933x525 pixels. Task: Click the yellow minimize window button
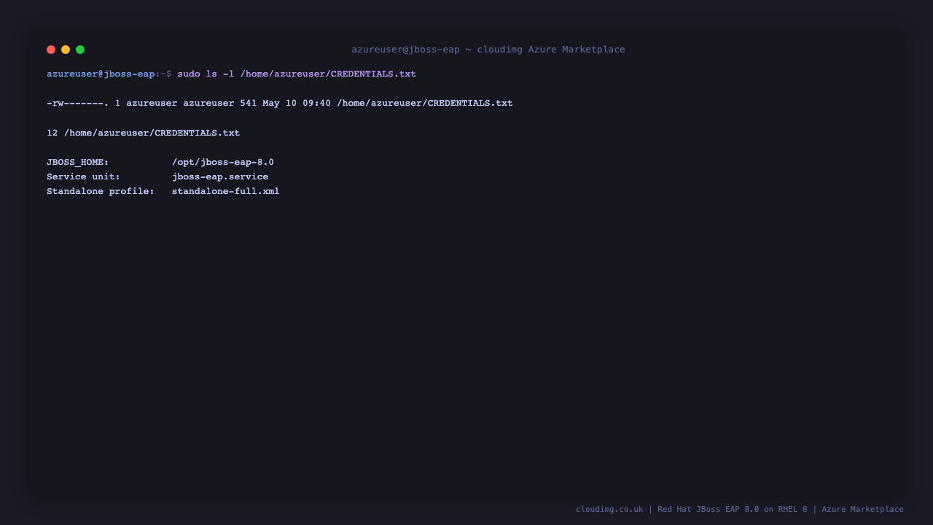pyautogui.click(x=66, y=50)
